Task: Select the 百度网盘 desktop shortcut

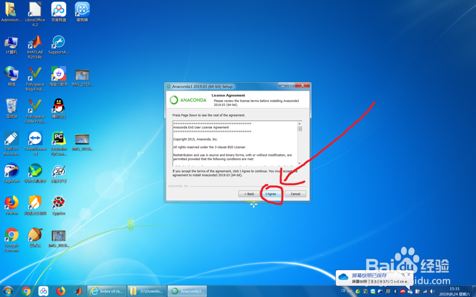Action: pos(59,12)
